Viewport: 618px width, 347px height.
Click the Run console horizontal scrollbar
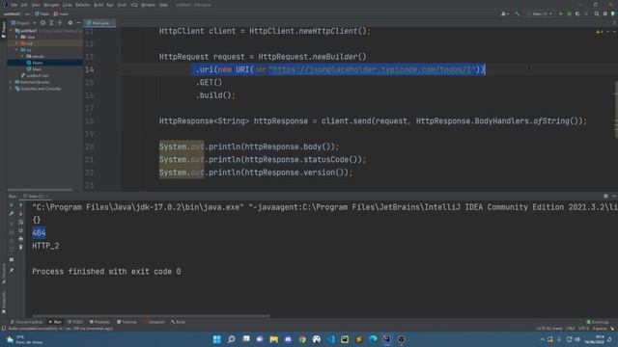[x=151, y=315]
